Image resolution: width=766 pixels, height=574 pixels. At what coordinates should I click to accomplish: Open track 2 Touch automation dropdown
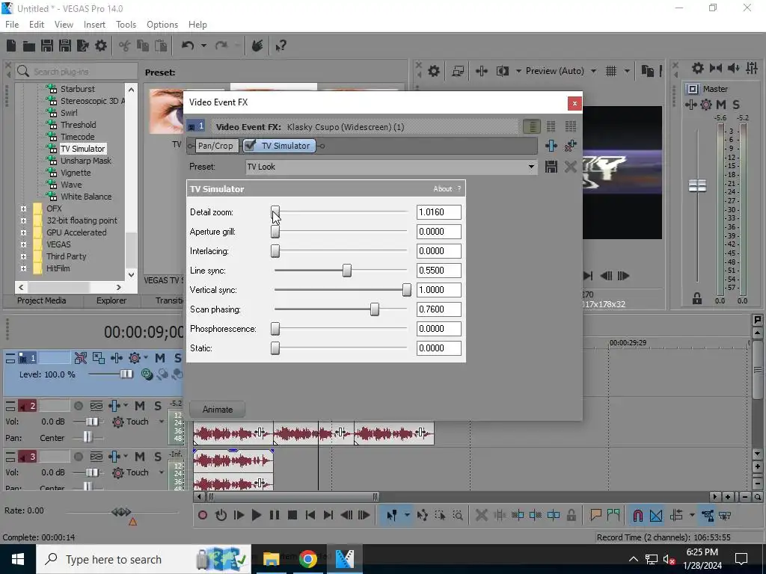(x=162, y=422)
